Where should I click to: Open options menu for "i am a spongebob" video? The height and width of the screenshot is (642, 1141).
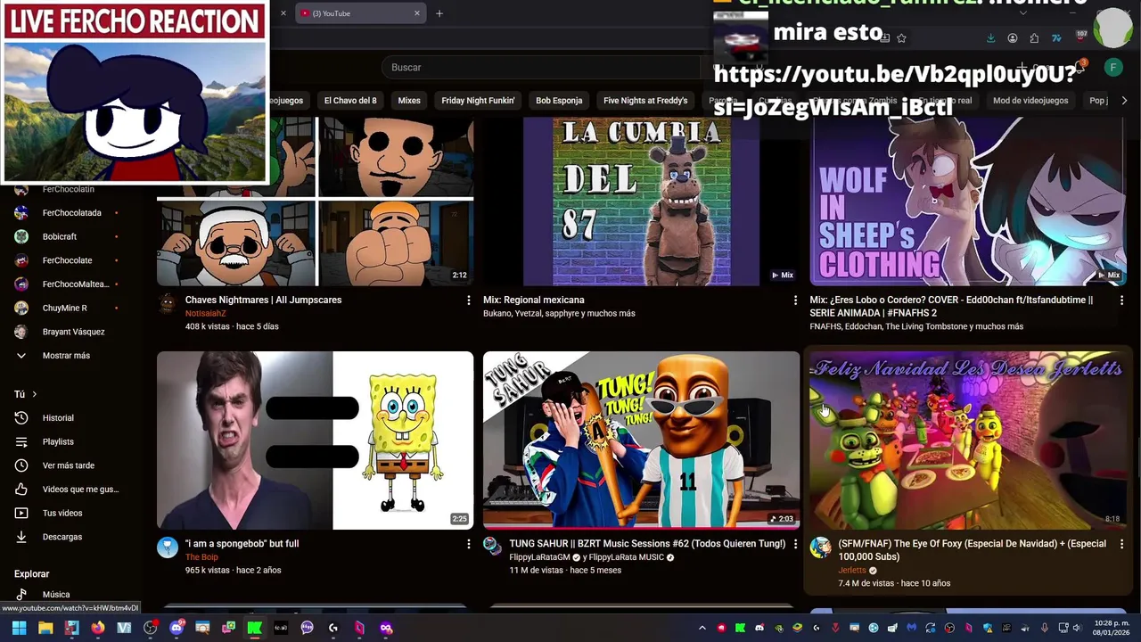469,544
